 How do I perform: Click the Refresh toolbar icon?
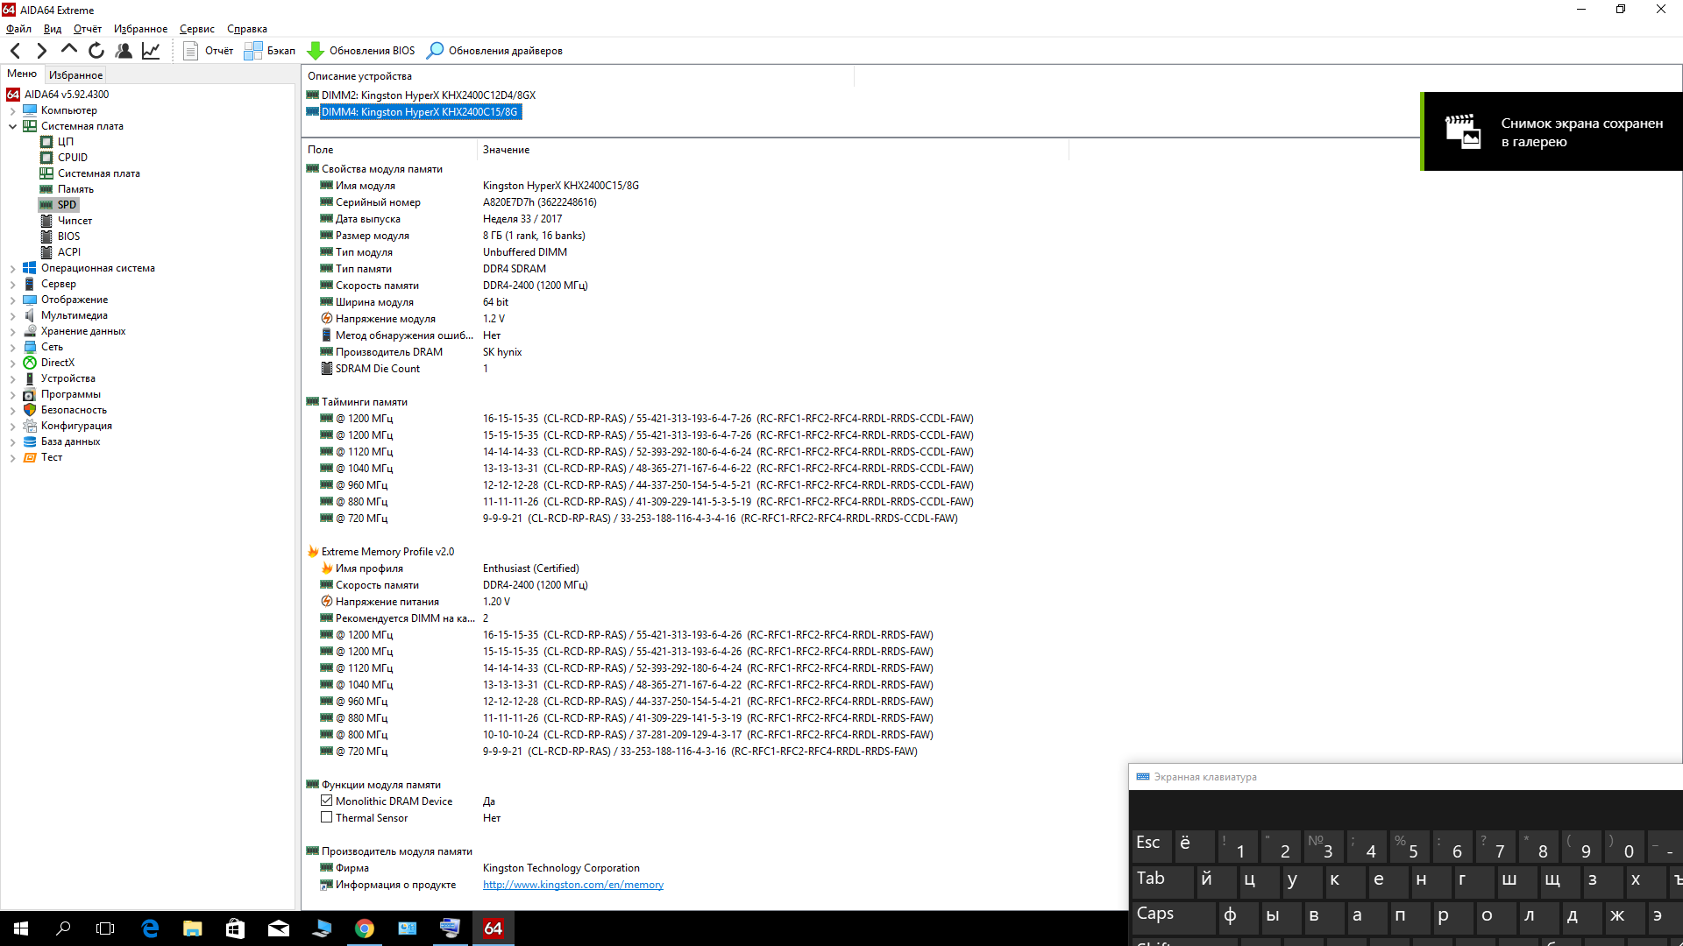tap(96, 51)
